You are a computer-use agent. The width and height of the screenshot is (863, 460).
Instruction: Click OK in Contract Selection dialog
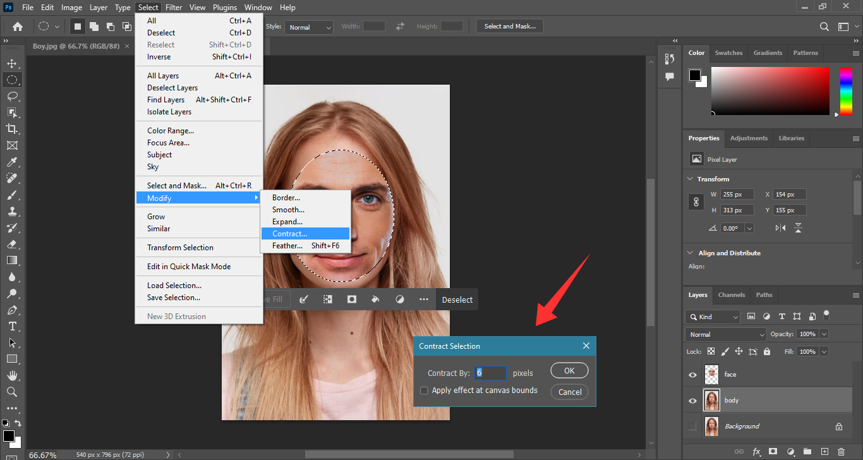click(x=569, y=371)
